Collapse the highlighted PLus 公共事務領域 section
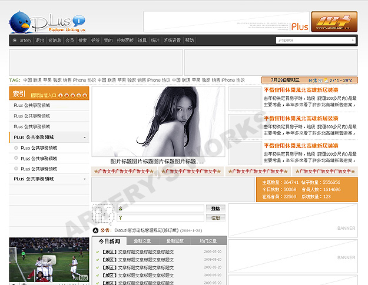This screenshot has height=285, width=368. (x=85, y=137)
